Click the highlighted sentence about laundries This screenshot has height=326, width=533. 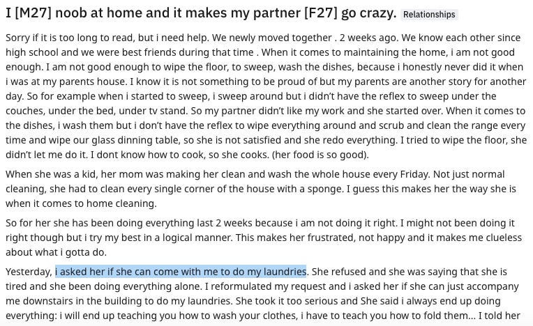[181, 272]
